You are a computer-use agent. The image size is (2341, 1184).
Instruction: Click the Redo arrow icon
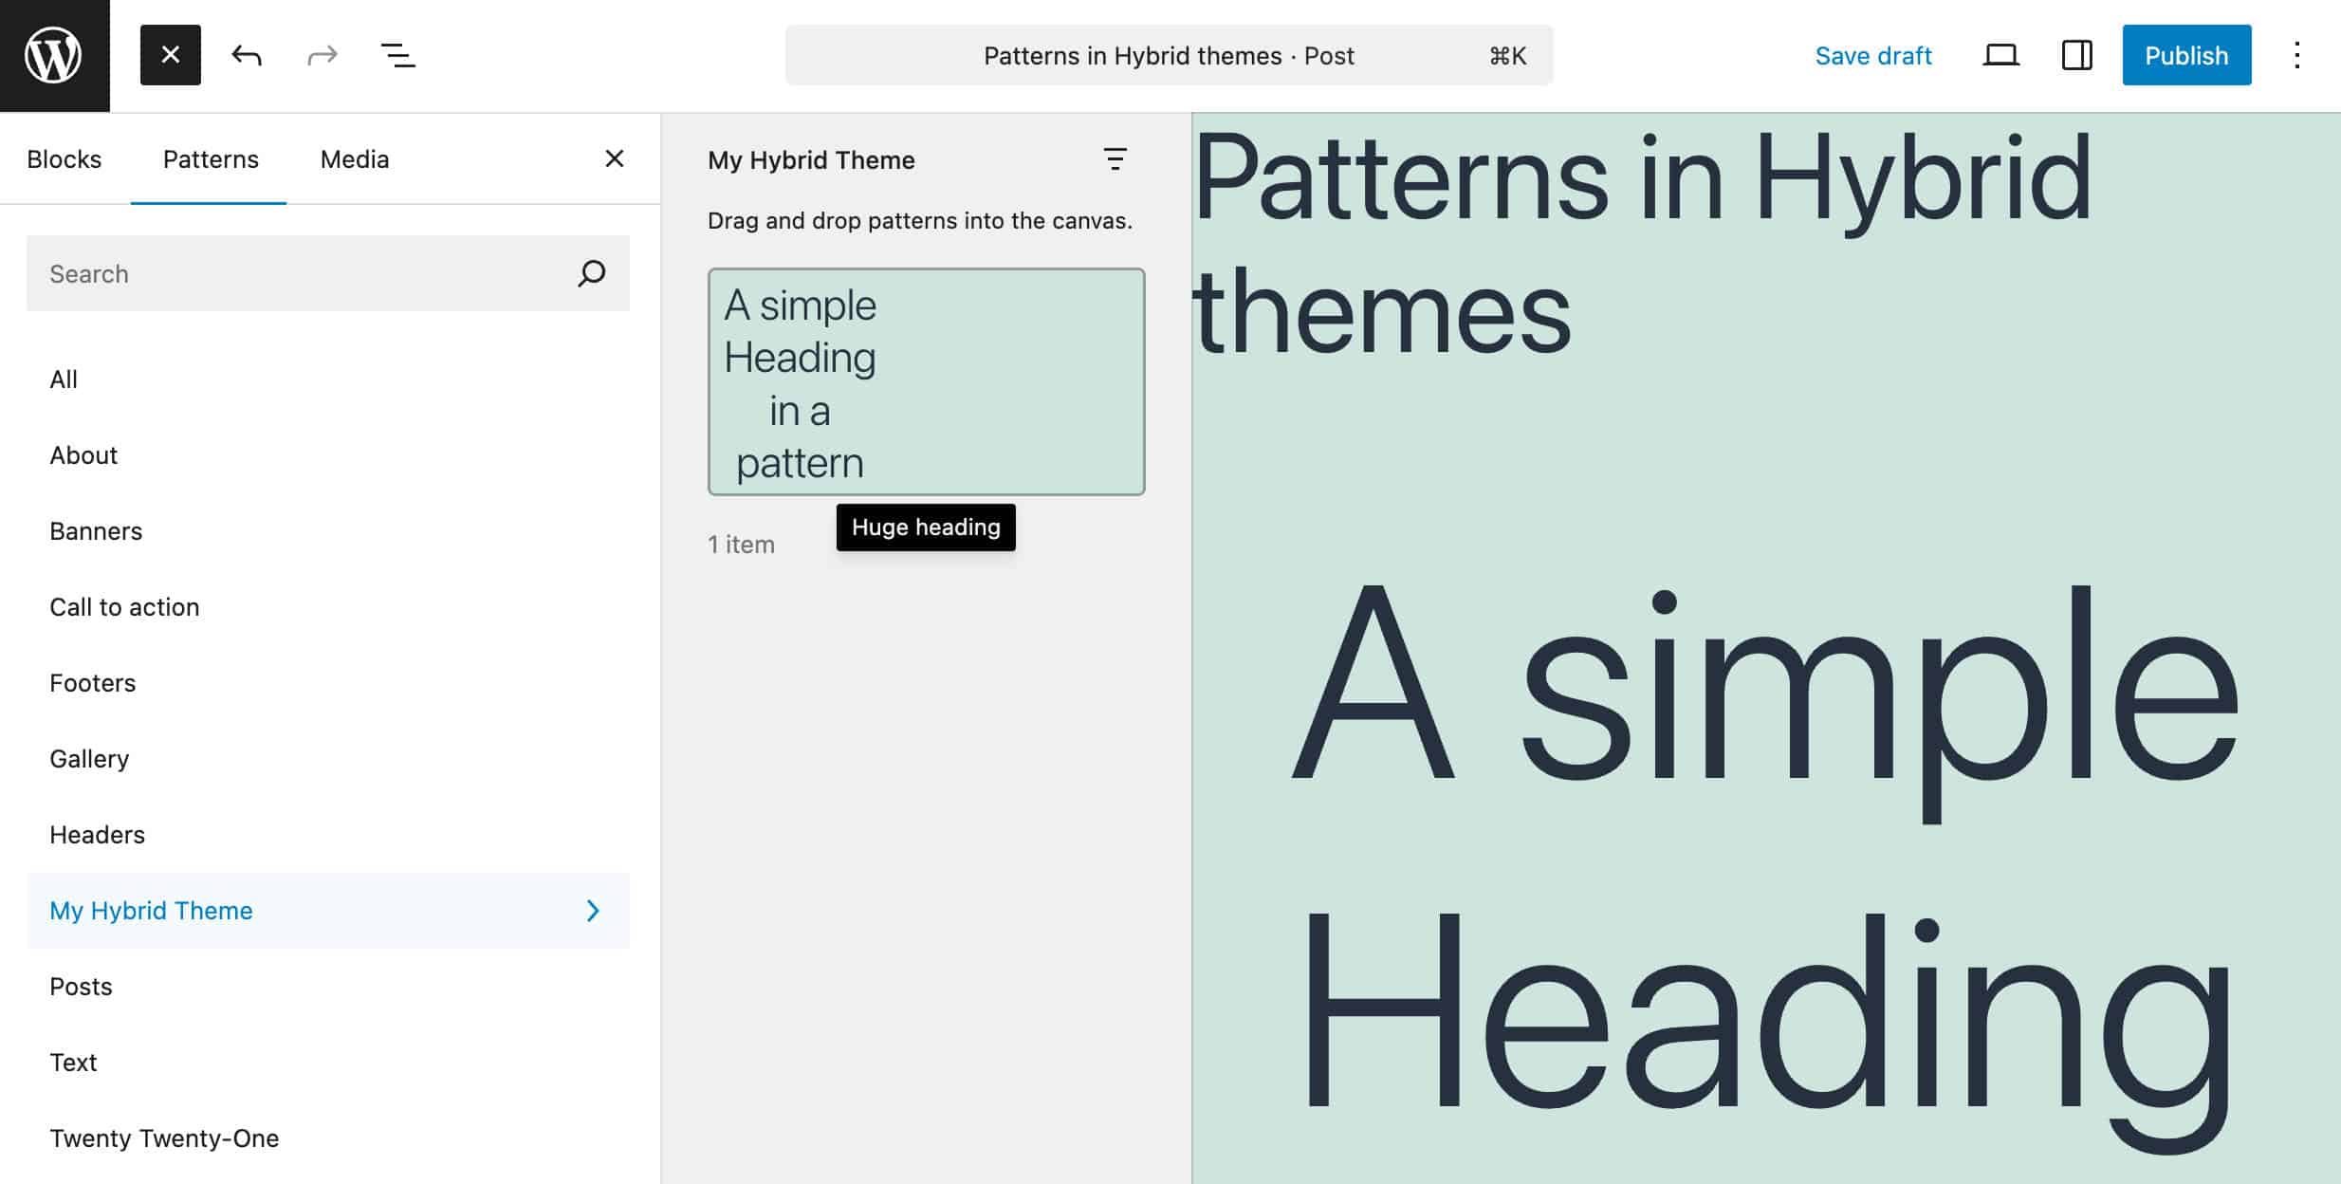point(323,55)
